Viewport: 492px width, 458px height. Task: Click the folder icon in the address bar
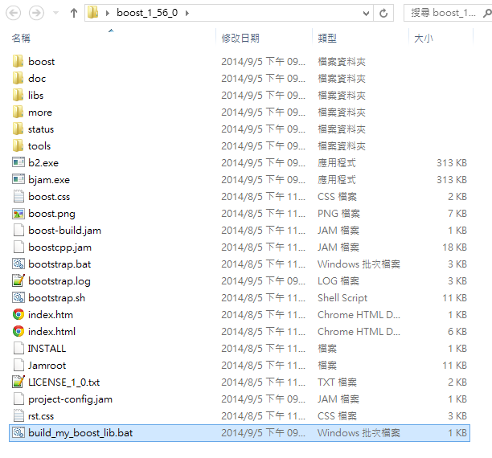coord(93,13)
